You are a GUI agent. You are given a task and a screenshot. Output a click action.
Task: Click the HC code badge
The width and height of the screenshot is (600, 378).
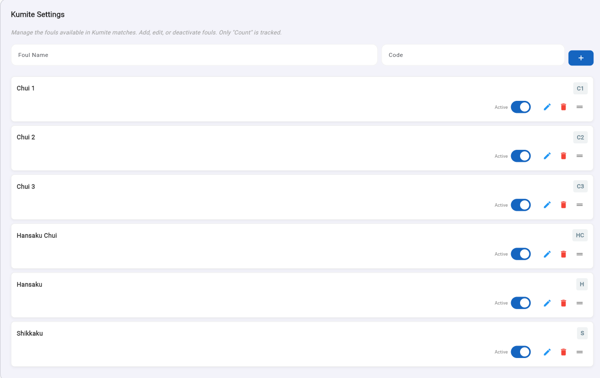coord(580,235)
